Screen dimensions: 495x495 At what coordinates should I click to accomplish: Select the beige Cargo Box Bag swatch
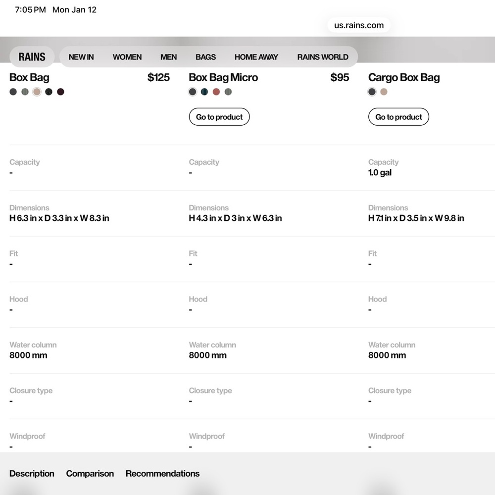pyautogui.click(x=384, y=92)
